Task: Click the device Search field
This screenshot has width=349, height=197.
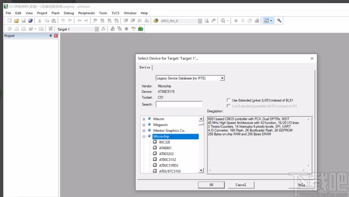Action: pos(179,104)
